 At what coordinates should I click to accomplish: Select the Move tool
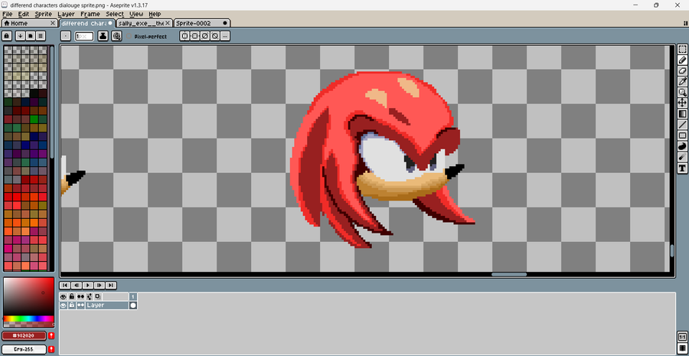pyautogui.click(x=682, y=103)
